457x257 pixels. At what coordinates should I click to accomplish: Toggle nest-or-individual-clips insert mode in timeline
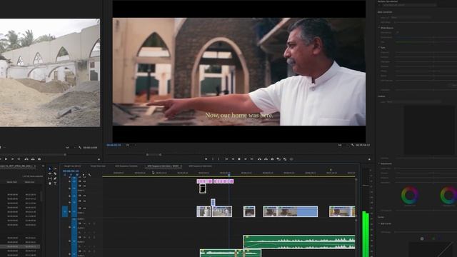point(65,175)
